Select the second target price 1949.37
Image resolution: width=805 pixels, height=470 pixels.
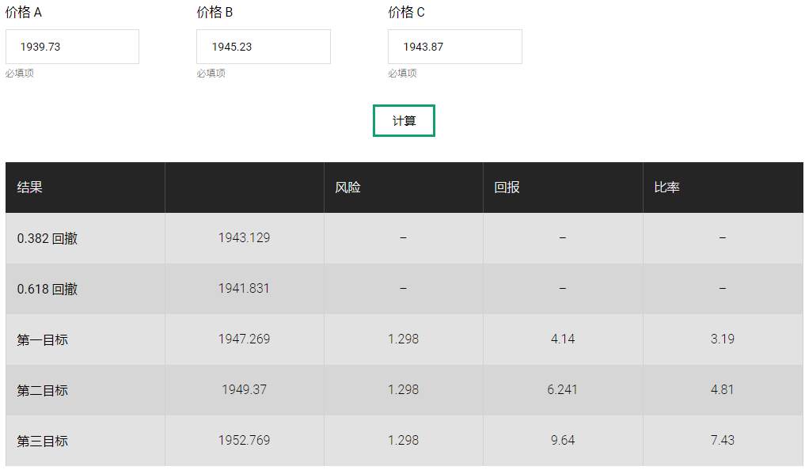pos(245,389)
